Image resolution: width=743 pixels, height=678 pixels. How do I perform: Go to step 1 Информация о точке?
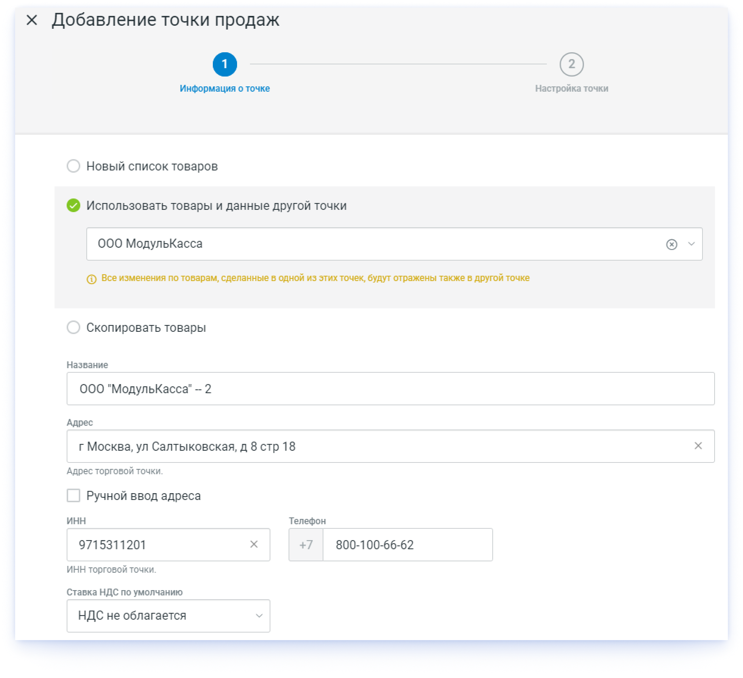pos(225,64)
